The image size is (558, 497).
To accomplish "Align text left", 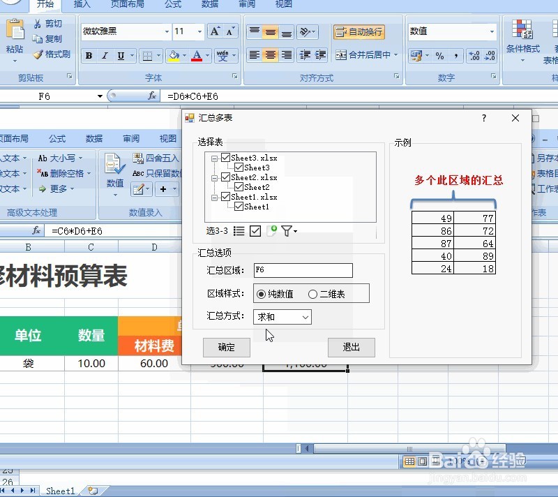I will click(x=255, y=55).
